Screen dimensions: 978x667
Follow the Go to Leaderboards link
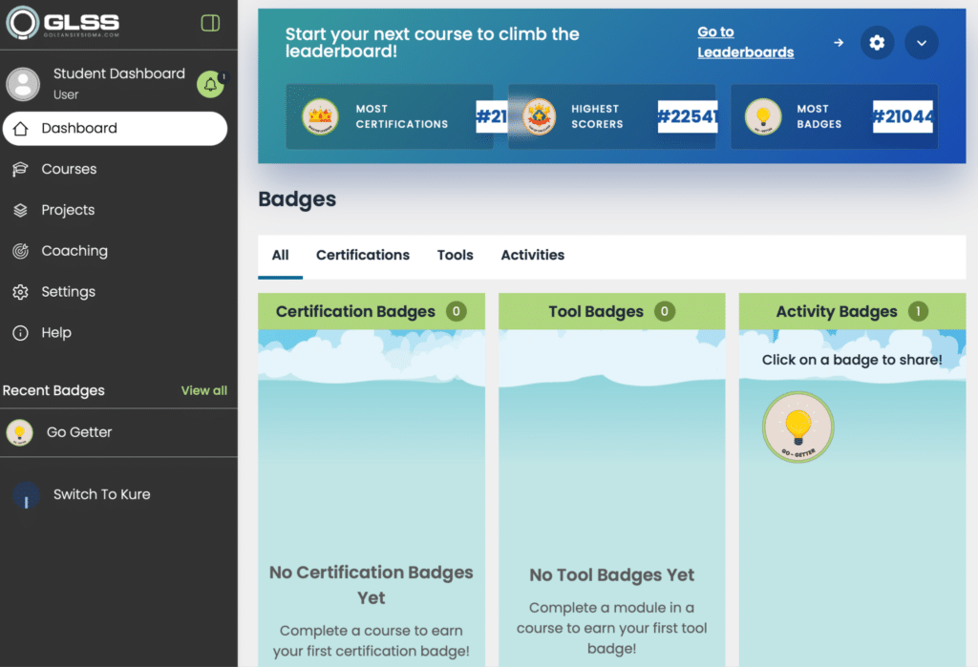click(745, 42)
